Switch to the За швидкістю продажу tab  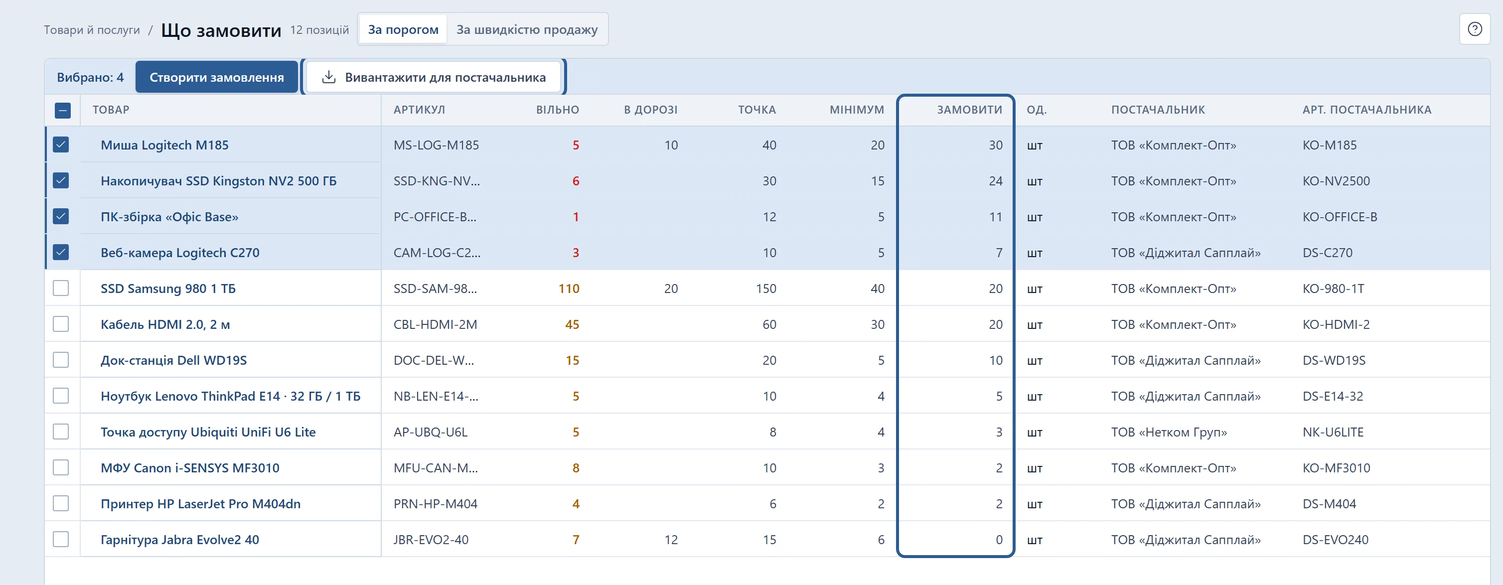tap(527, 29)
